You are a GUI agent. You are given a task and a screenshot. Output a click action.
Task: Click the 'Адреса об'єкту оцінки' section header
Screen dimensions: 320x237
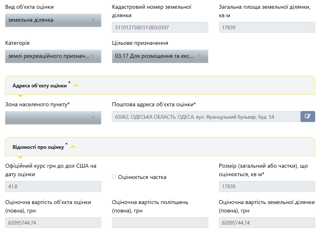click(x=40, y=86)
